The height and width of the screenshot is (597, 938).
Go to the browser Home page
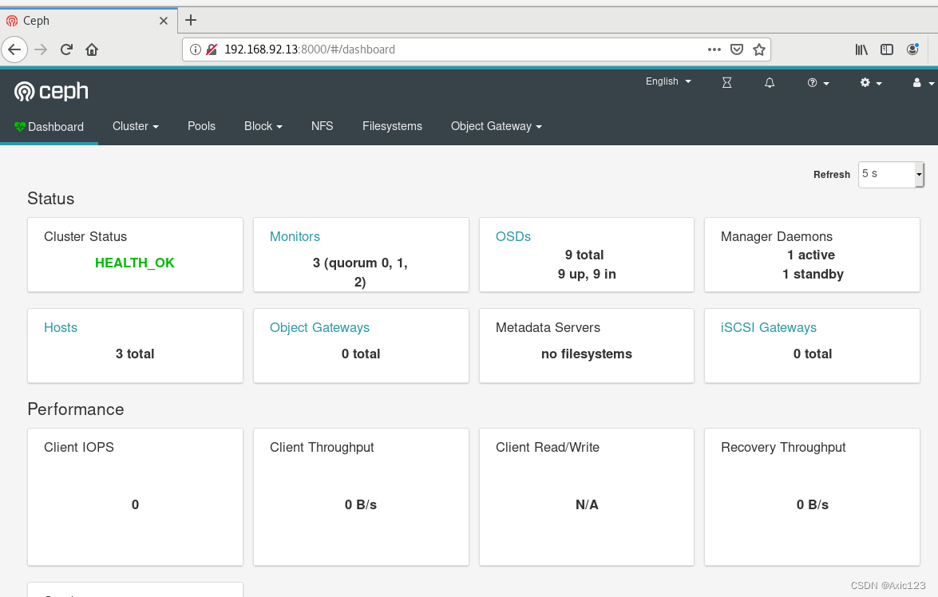coord(92,49)
